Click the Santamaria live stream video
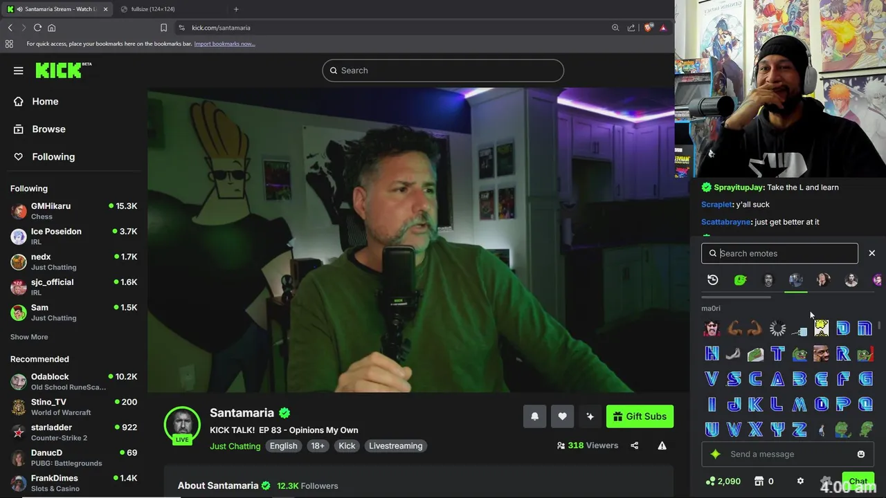 click(410, 240)
